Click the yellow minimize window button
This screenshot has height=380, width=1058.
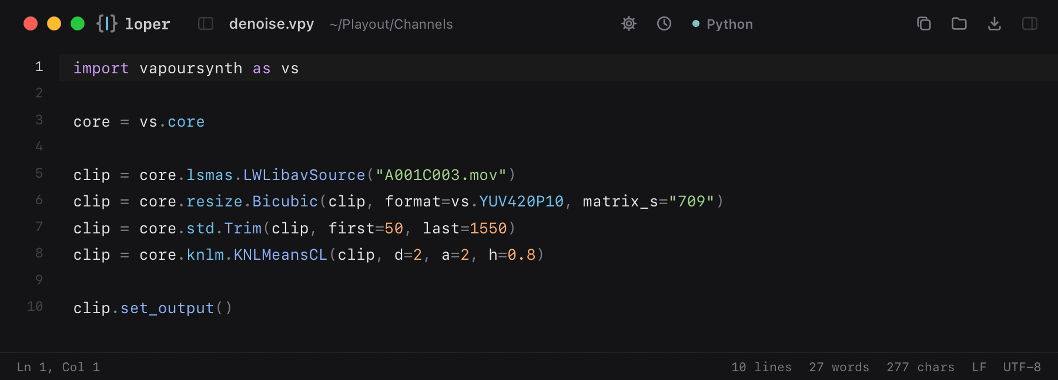click(54, 23)
